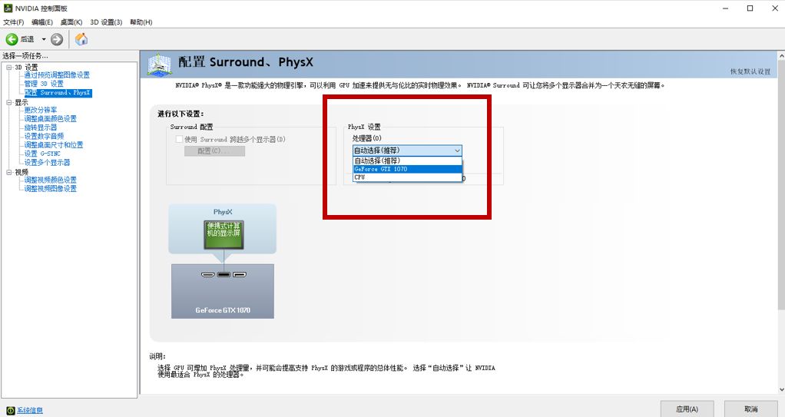Maximize the NVIDIA control panel window
Screen dimensions: 785x417
pos(750,8)
